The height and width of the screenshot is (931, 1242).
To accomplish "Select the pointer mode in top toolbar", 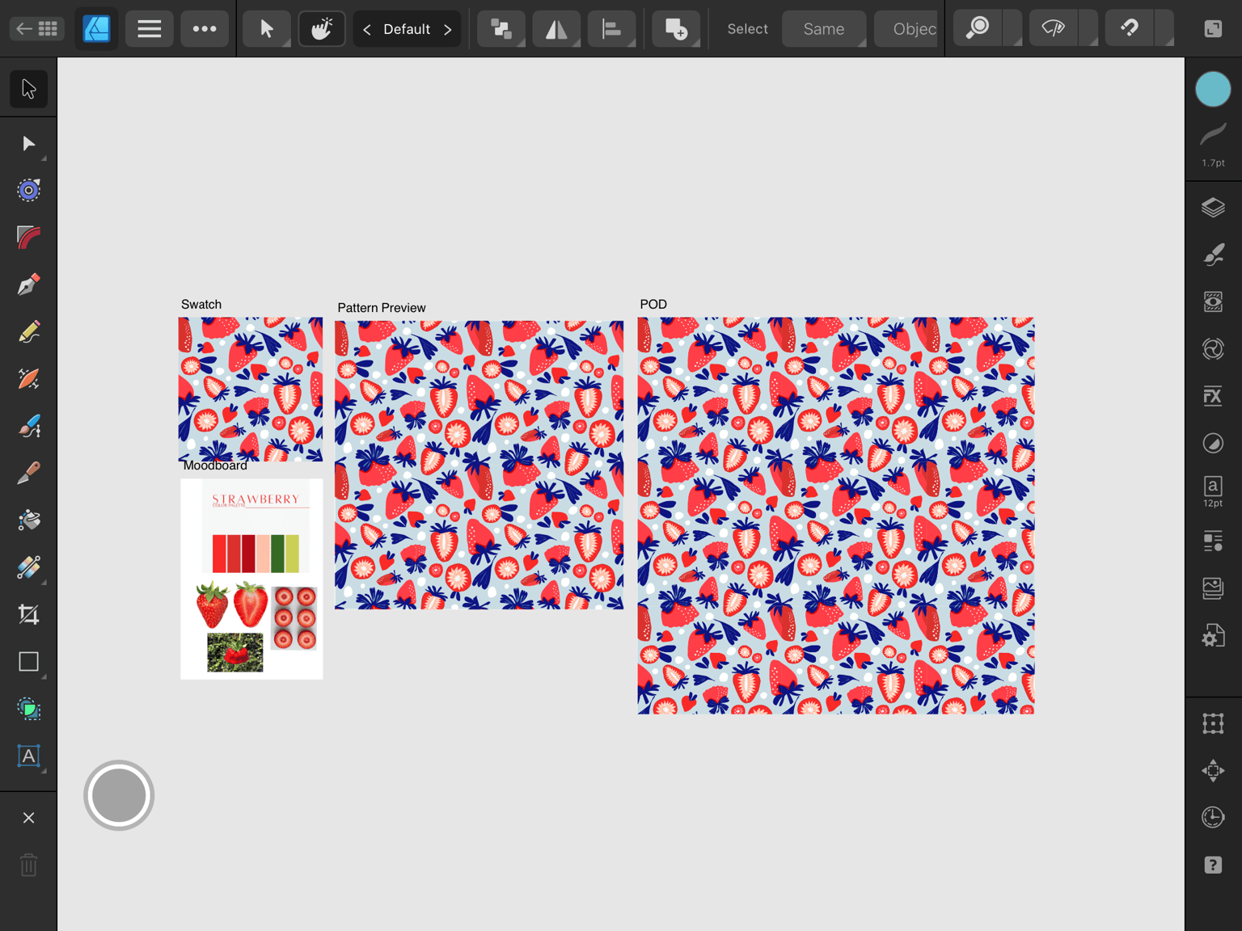I will point(266,29).
